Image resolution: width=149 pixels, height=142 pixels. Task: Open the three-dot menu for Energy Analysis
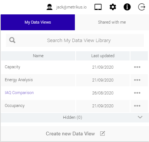[137, 80]
